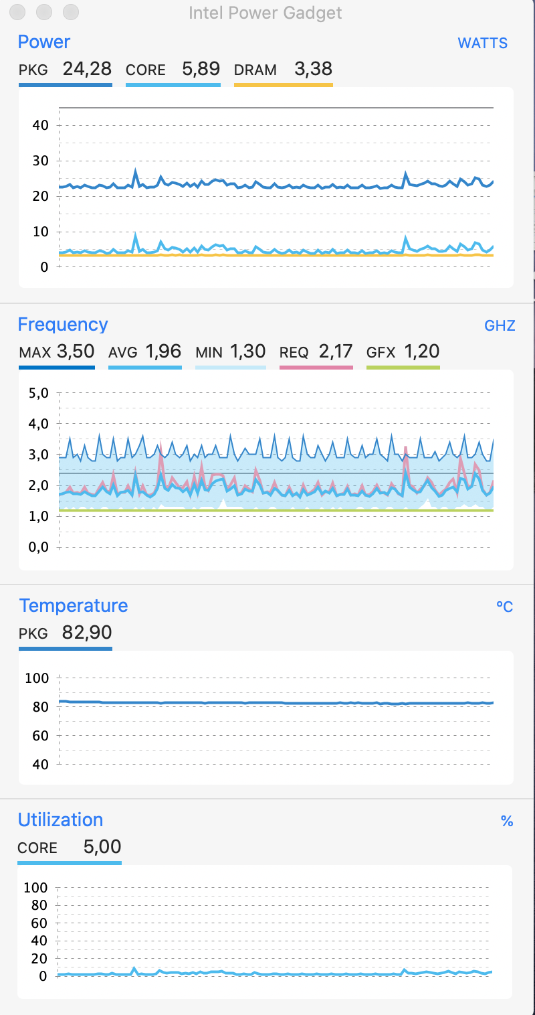Viewport: 535px width, 1015px height.
Task: Click the PKG power legend label
Action: coord(33,70)
